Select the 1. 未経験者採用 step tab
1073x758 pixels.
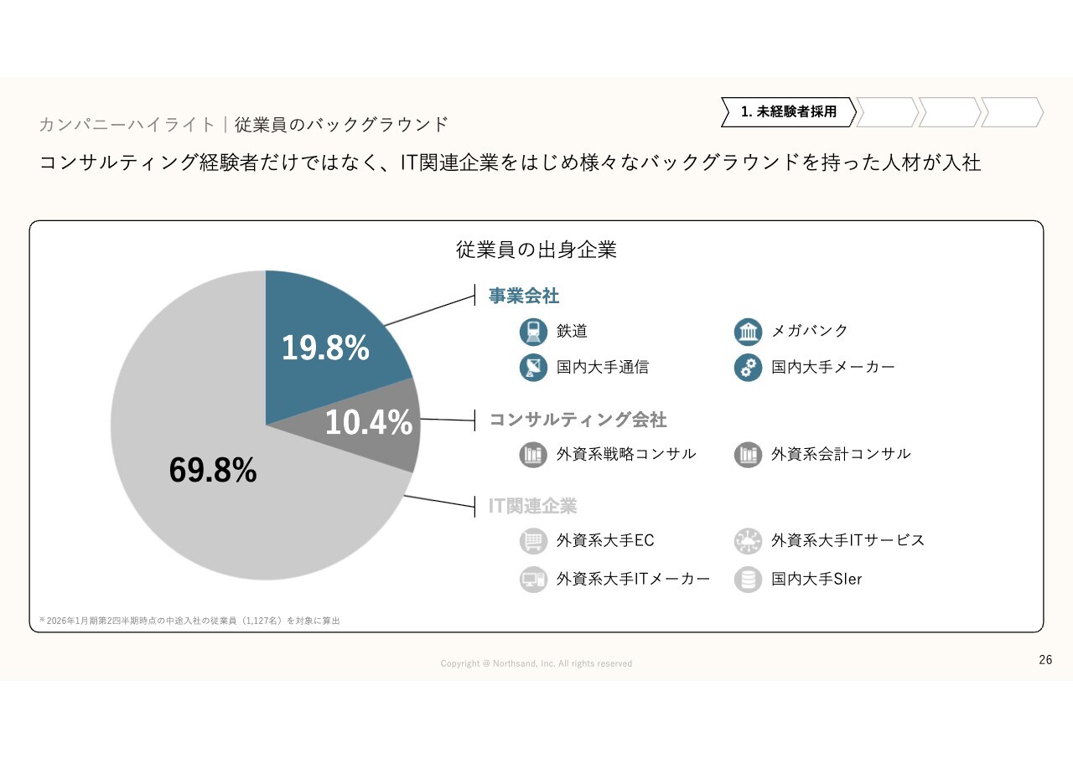pyautogui.click(x=788, y=112)
